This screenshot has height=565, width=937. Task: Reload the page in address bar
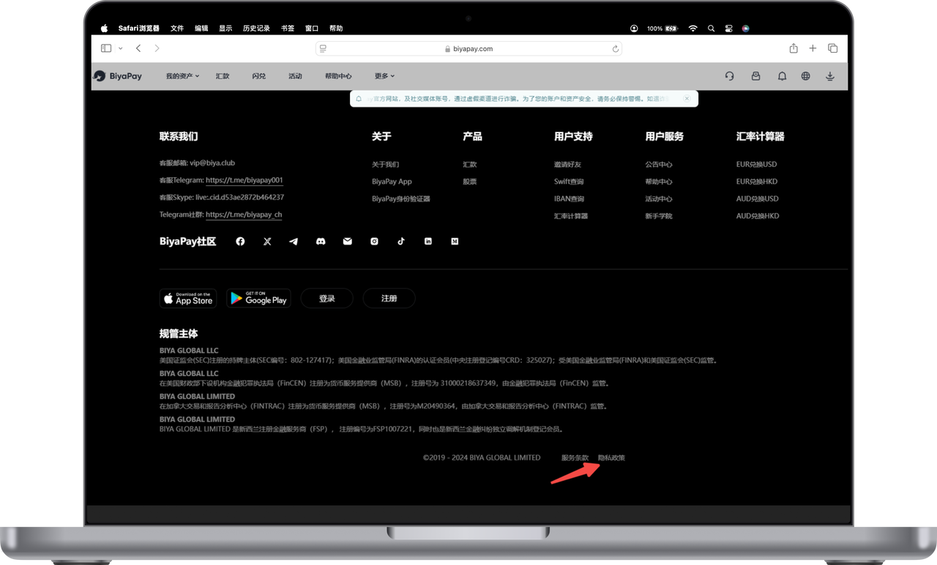(616, 49)
